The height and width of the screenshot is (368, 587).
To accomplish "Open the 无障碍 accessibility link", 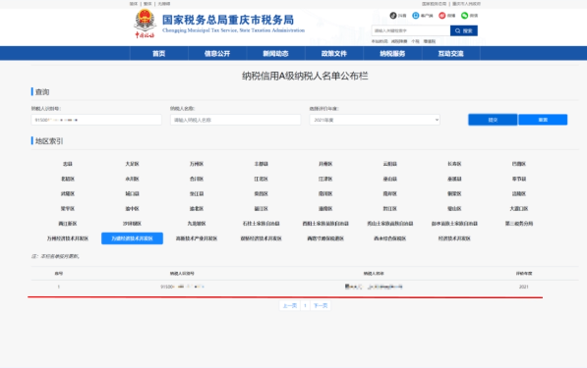I will [163, 4].
